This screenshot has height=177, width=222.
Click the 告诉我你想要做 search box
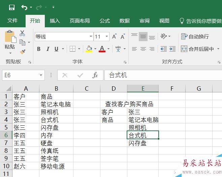(200, 21)
